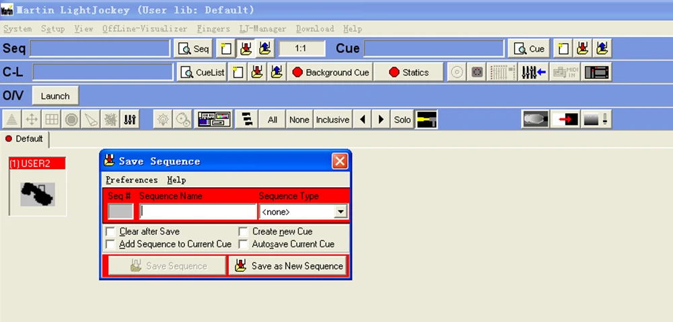Open the intensity cone control icon
Viewport: 673px width, 322px height.
12,119
